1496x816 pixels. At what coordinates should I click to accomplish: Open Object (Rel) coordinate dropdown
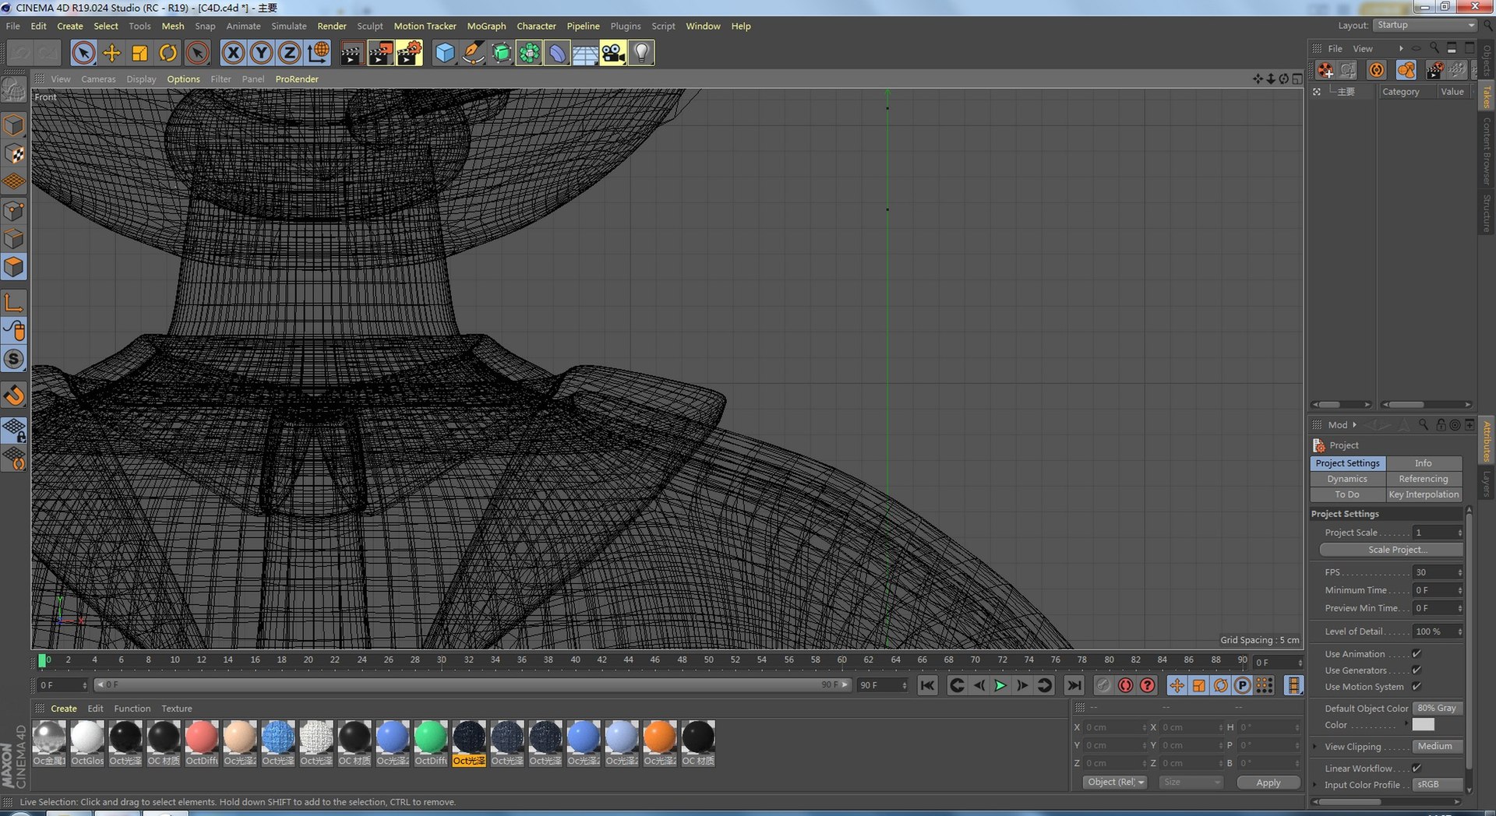coord(1115,783)
